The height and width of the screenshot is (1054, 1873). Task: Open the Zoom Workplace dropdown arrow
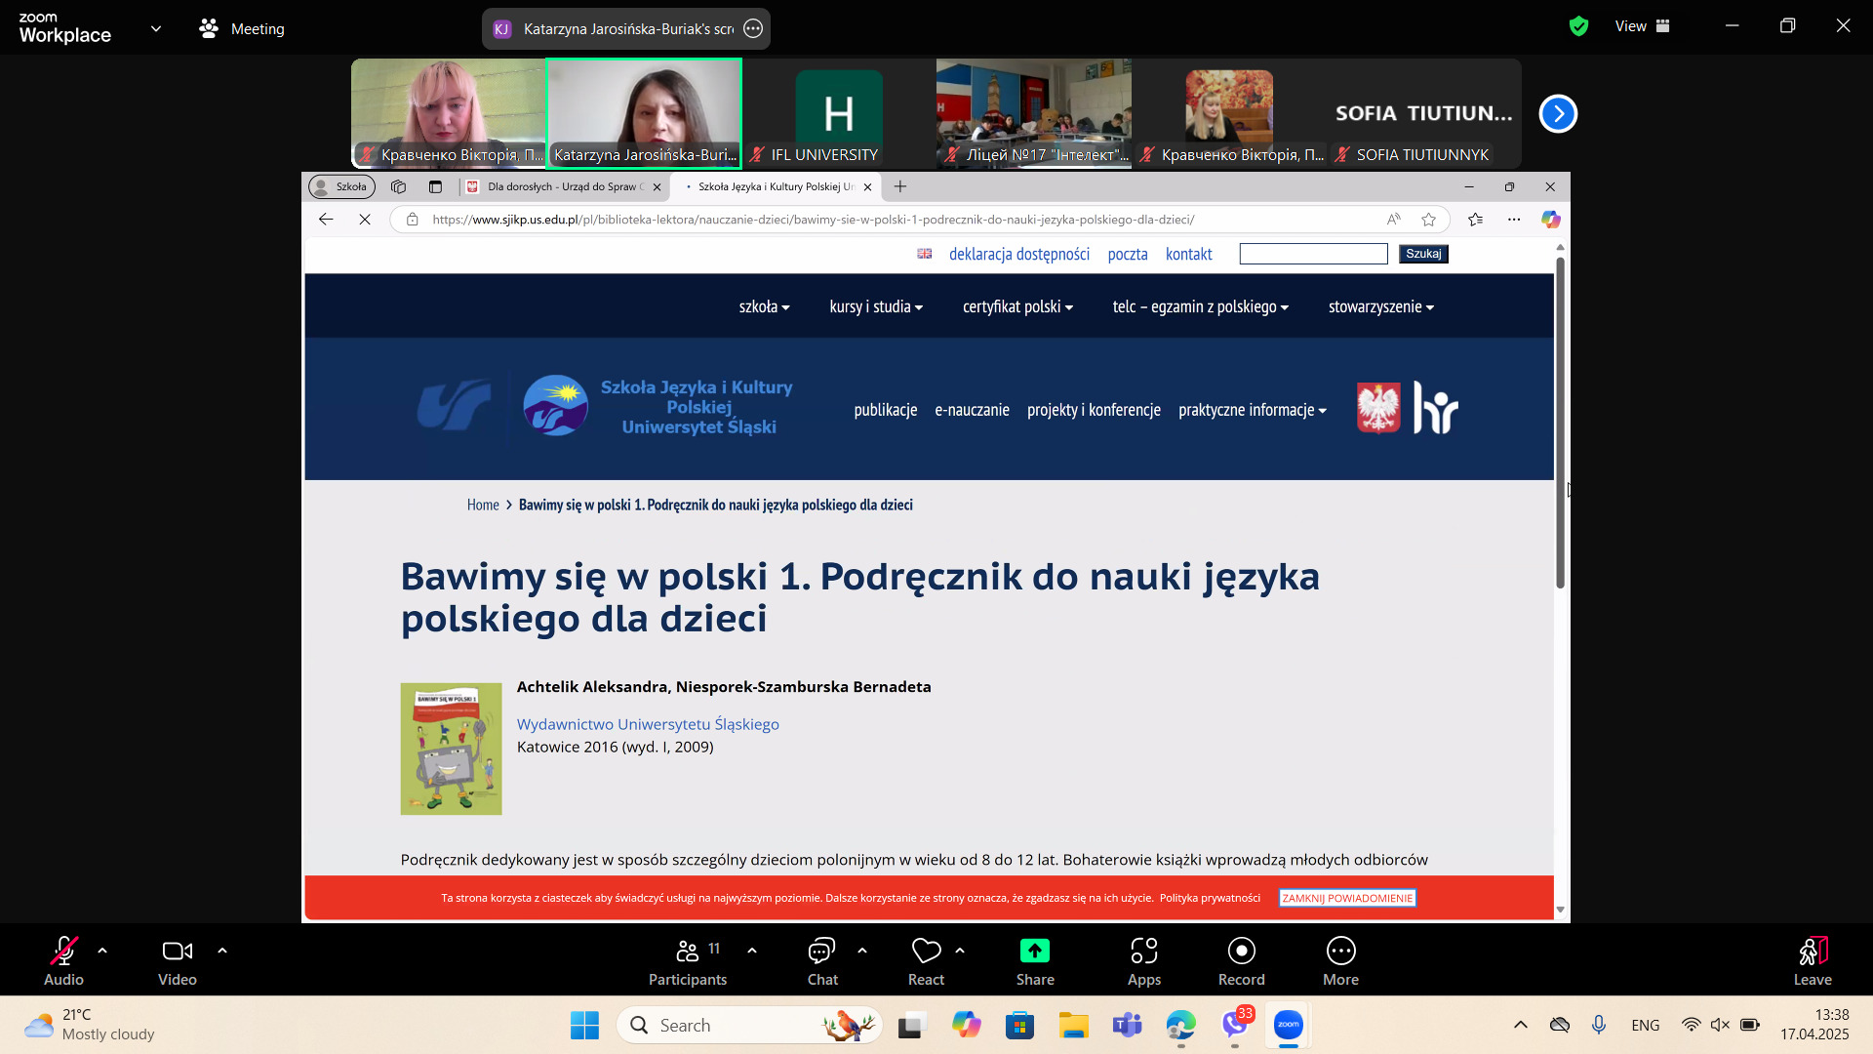156,28
